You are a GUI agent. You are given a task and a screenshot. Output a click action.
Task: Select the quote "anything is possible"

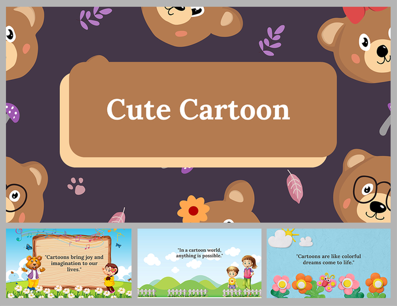coord(199,253)
